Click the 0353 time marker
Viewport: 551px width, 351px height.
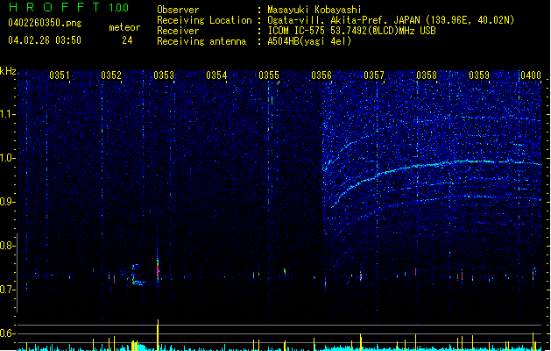(x=164, y=75)
